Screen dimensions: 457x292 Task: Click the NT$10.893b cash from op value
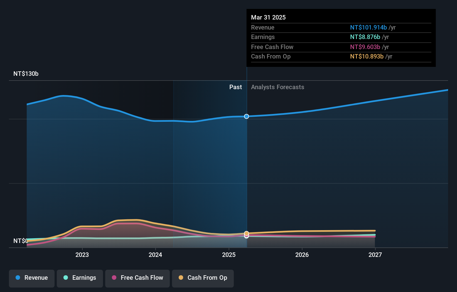367,56
